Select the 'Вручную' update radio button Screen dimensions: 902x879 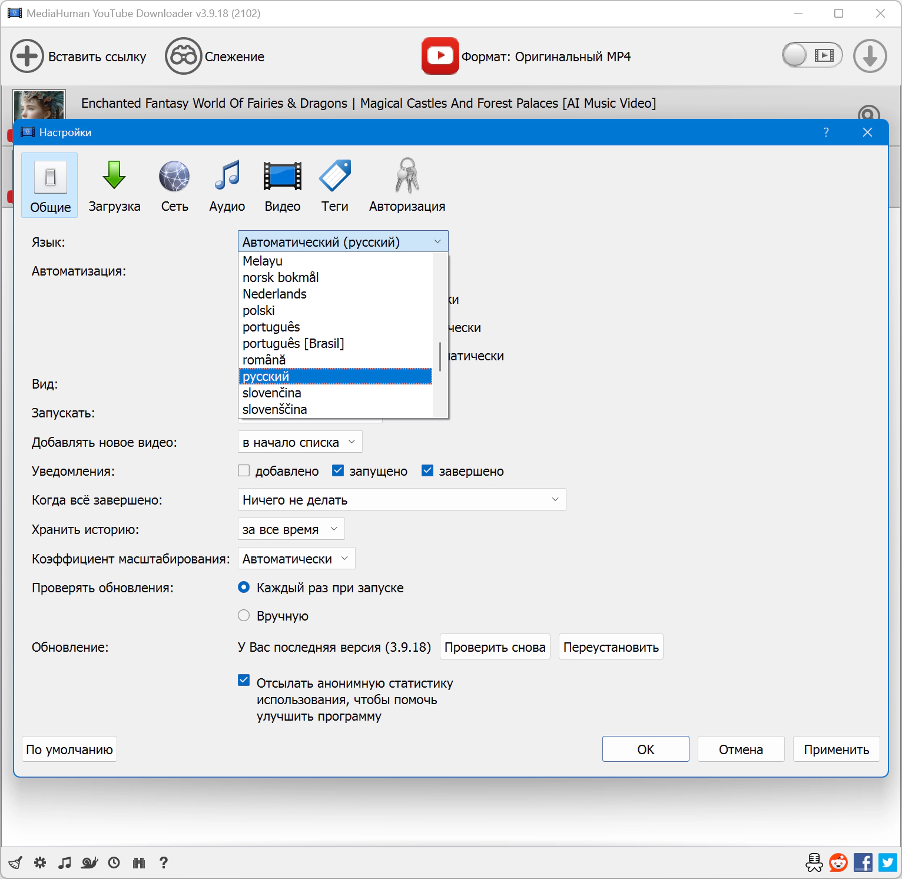[x=244, y=615]
